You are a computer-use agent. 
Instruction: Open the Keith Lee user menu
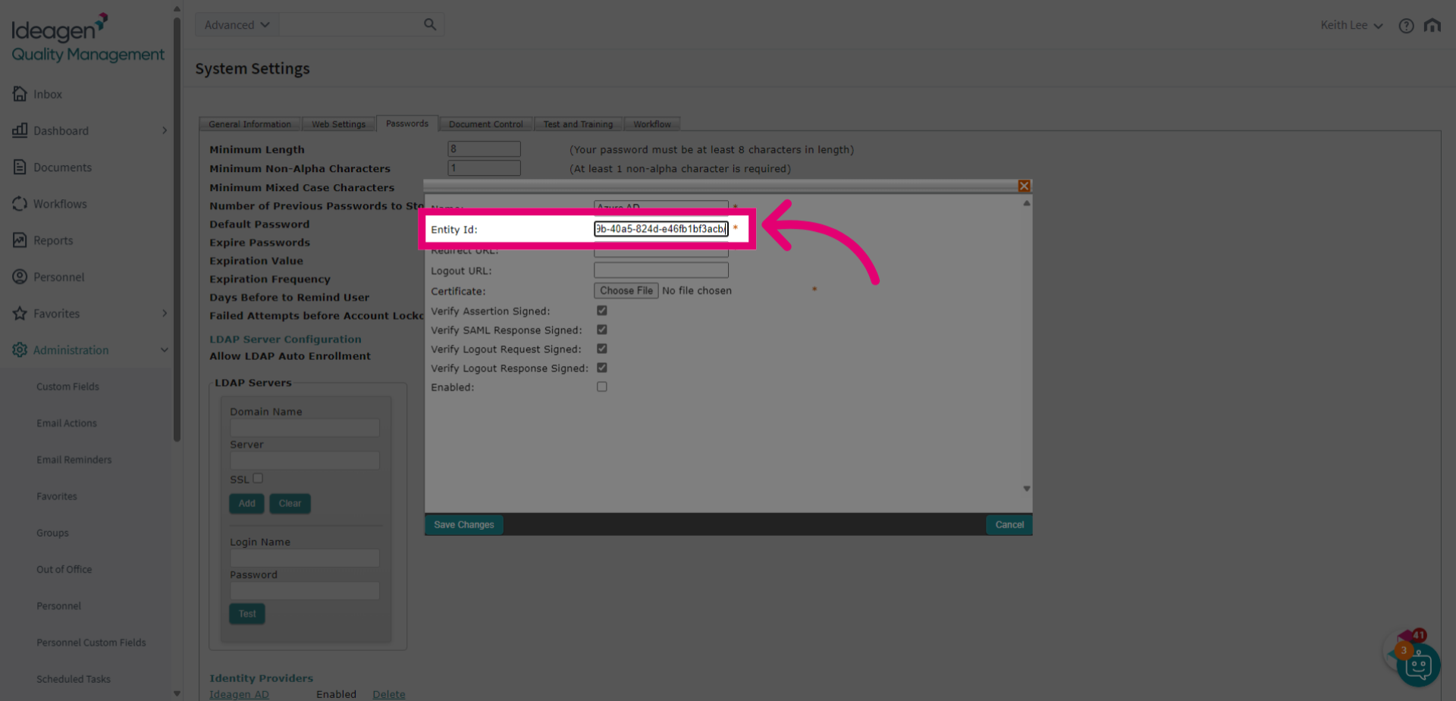coord(1351,25)
